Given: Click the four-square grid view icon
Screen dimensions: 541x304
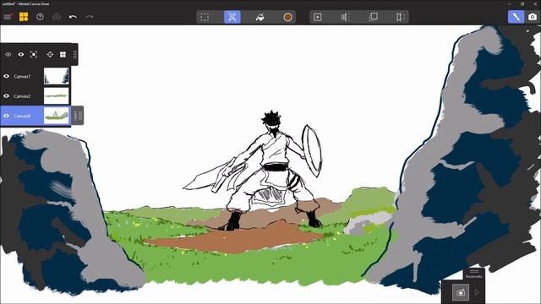Looking at the screenshot, I should click(x=63, y=54).
